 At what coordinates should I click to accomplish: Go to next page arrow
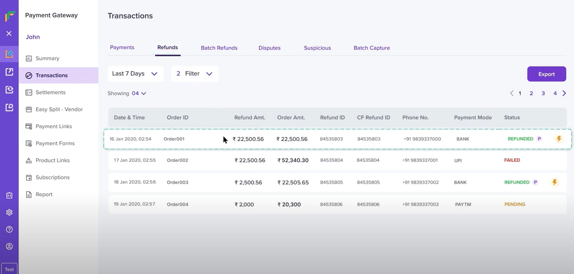564,93
